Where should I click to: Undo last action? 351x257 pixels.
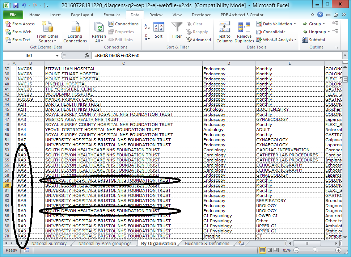(24, 5)
